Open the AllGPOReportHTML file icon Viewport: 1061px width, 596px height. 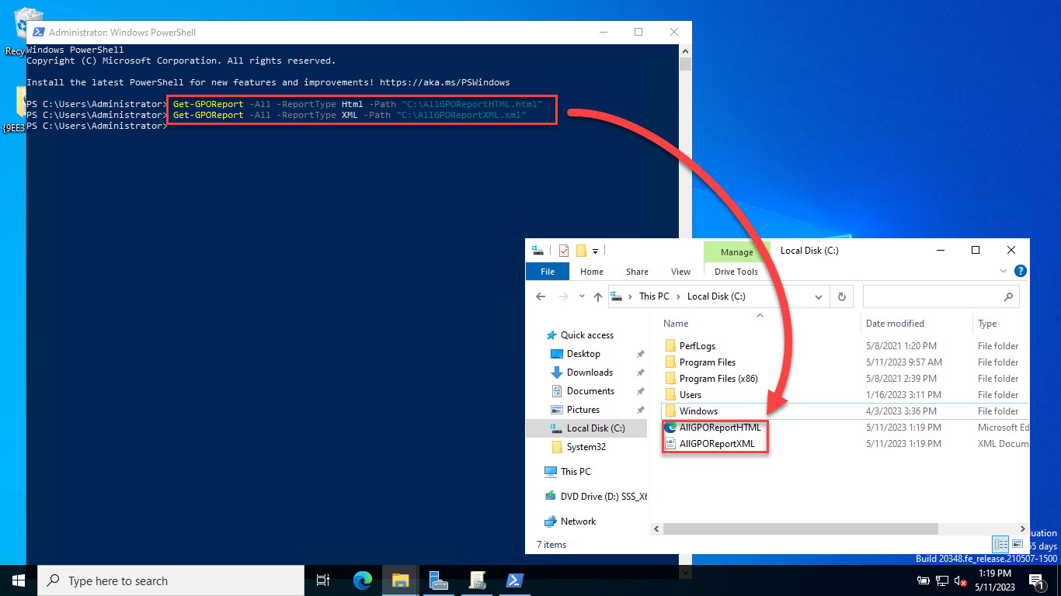[x=670, y=427]
